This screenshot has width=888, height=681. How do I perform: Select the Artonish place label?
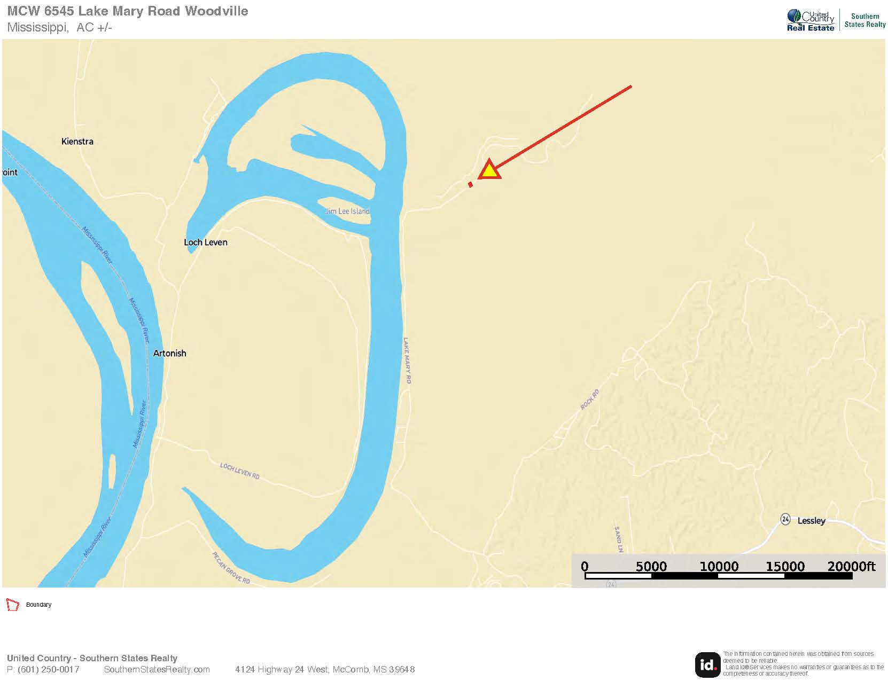[169, 353]
